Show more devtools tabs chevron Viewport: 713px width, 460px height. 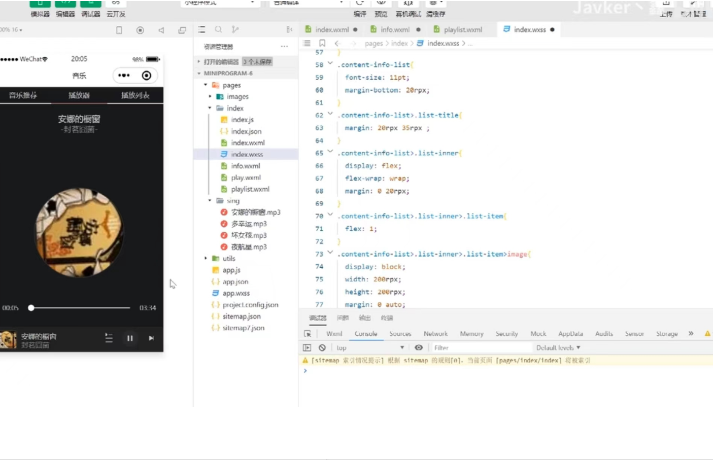[691, 333]
